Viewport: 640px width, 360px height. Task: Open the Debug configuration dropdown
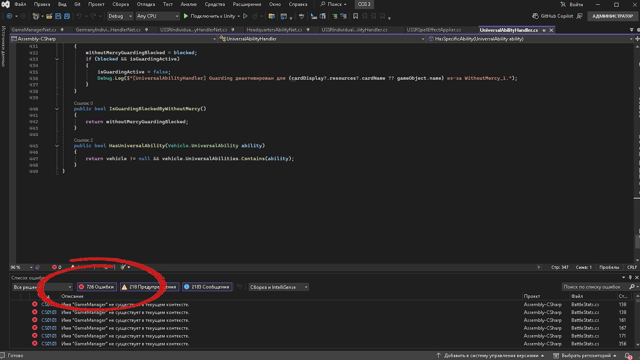120,16
